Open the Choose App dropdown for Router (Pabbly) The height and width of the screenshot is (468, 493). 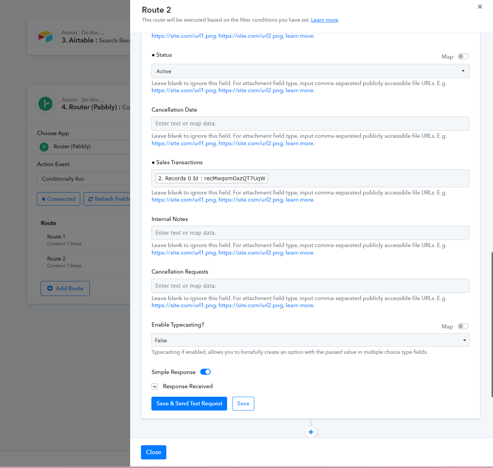tap(84, 147)
